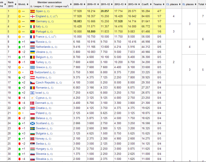Viewport: 206px width, 162px height.
Task: Sort table by Rank 2013 column
Action: 15,4
